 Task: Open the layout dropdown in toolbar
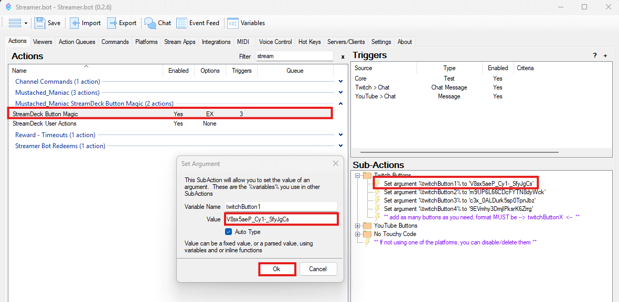[x=26, y=23]
